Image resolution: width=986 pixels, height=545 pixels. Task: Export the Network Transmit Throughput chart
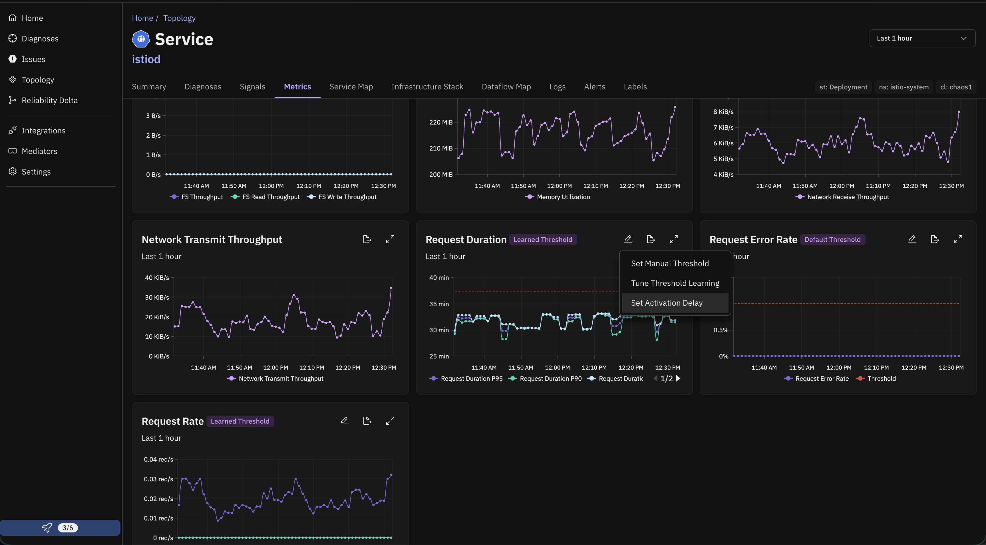click(x=367, y=239)
